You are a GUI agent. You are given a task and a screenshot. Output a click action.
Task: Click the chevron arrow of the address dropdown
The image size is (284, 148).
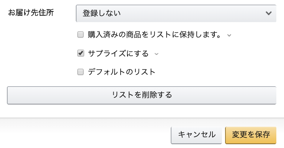pos(269,13)
